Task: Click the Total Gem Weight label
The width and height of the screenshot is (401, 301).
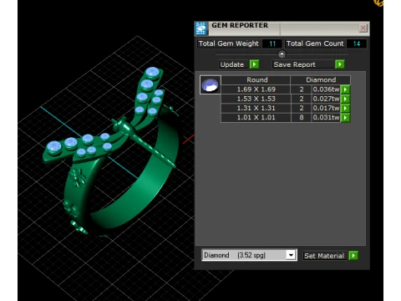Action: (x=229, y=43)
